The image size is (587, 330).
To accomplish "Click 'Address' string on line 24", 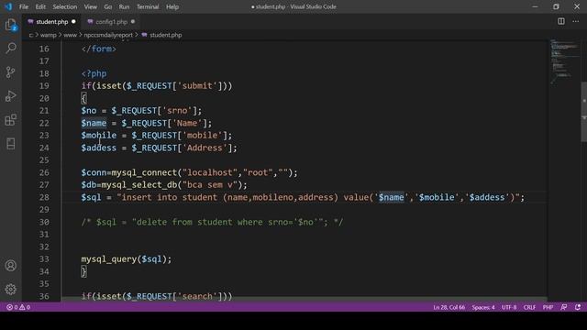I will coord(205,148).
